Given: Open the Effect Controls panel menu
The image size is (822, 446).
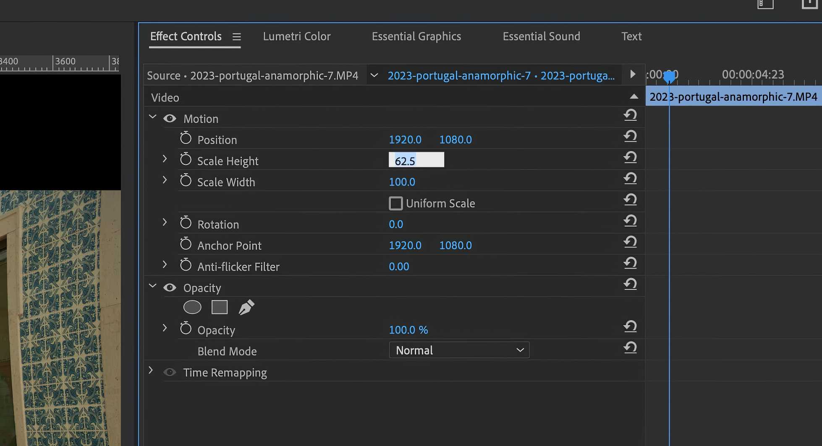Looking at the screenshot, I should pos(236,37).
